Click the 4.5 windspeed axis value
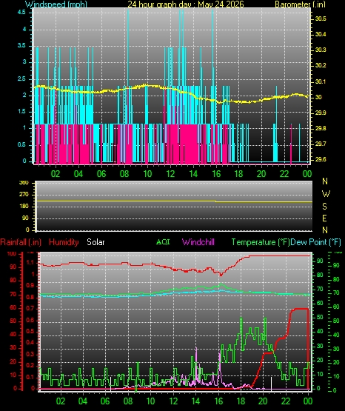The height and width of the screenshot is (411, 345). (x=21, y=12)
